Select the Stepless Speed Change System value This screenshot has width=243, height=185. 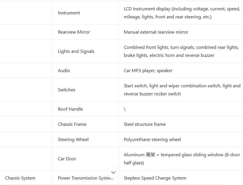click(155, 178)
